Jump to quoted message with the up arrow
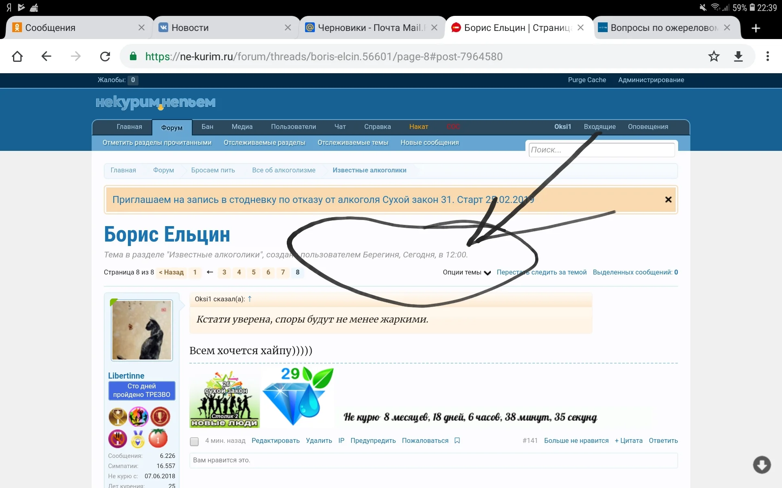 250,298
